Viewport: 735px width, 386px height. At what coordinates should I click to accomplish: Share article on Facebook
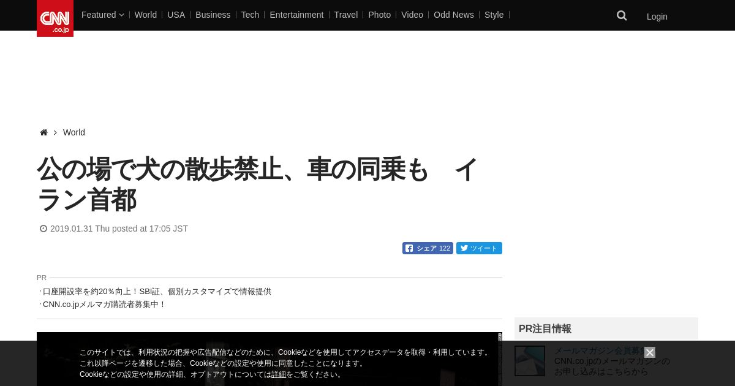(x=428, y=248)
